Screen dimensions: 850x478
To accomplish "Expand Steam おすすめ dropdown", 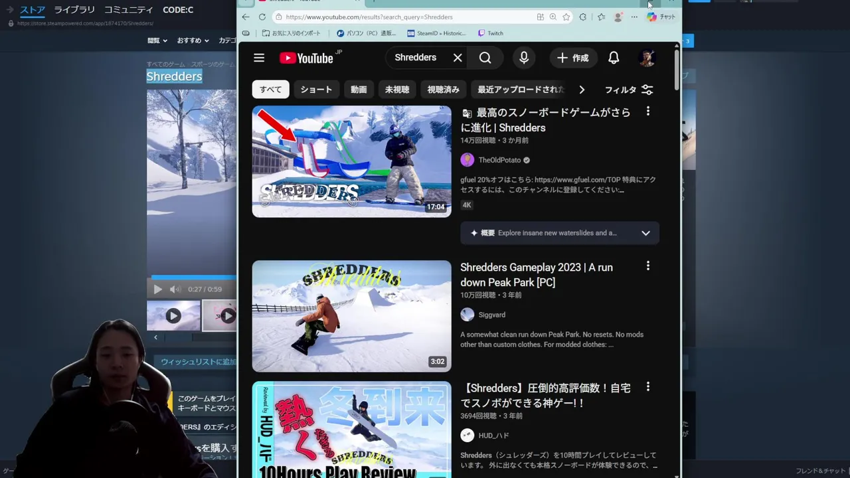I will click(x=193, y=40).
